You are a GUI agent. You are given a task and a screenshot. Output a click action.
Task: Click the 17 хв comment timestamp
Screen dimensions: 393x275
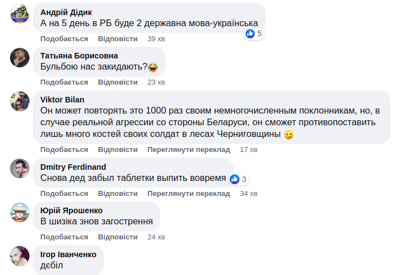(248, 150)
